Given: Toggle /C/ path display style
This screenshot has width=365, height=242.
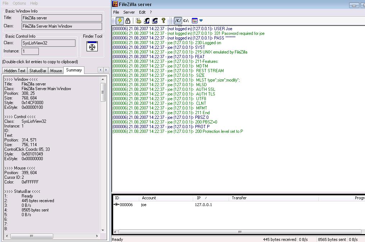Looking at the screenshot, I should tap(178, 21).
